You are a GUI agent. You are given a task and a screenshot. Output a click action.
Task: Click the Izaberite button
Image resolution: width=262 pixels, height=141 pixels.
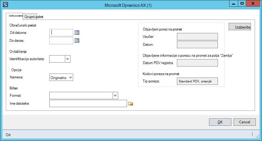point(240,27)
